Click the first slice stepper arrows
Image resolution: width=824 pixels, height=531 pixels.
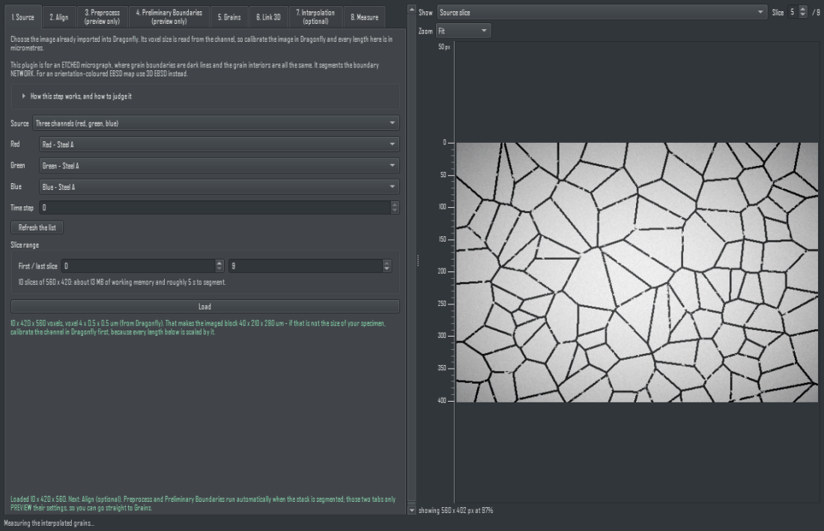[x=219, y=266]
